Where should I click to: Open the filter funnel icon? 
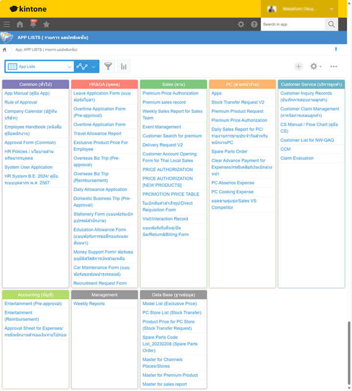(108, 66)
